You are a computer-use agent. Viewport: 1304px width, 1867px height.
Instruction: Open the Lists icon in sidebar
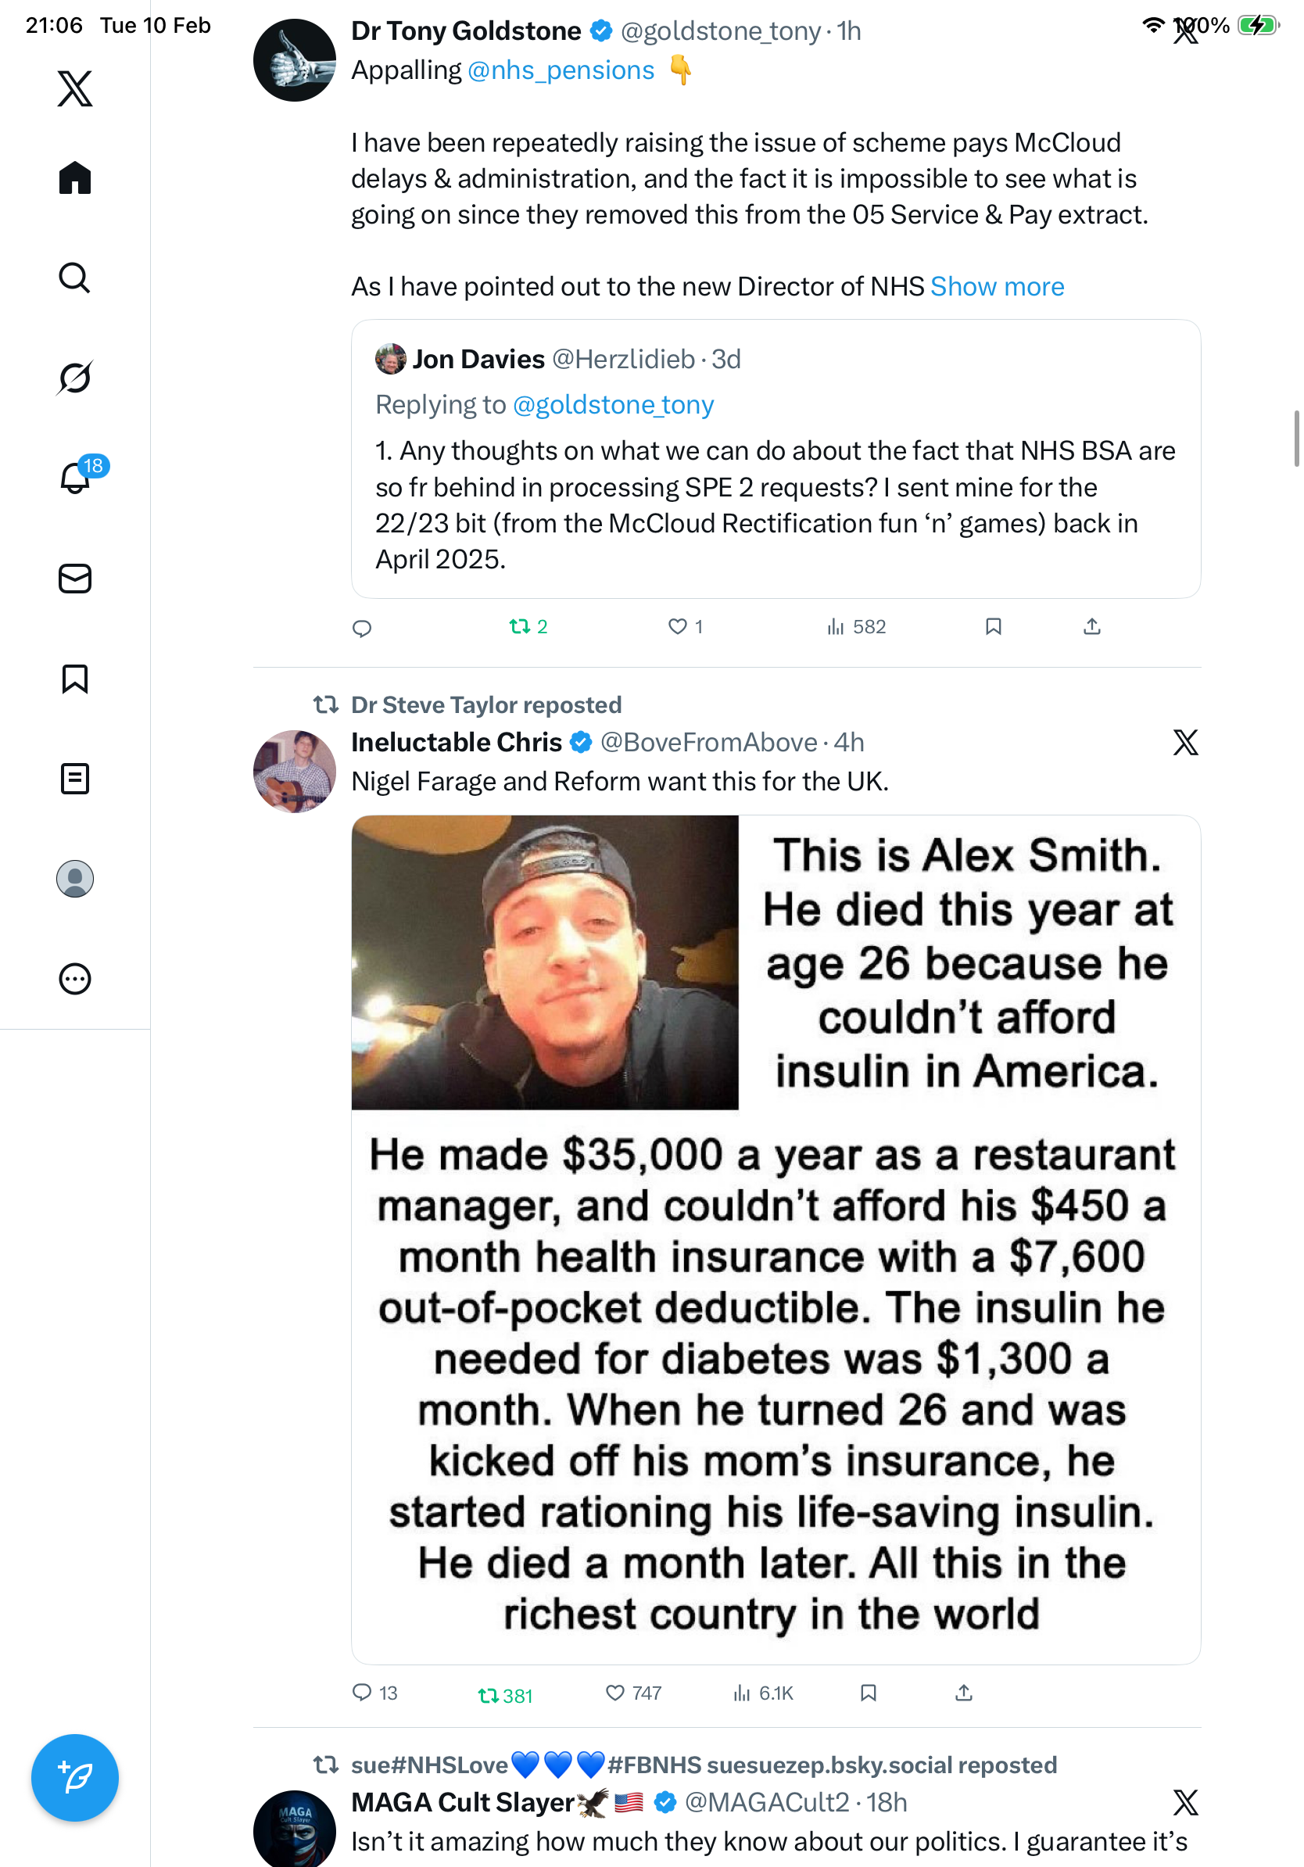pos(75,778)
